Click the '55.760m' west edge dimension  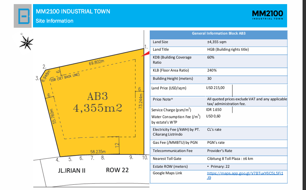(x=54, y=116)
